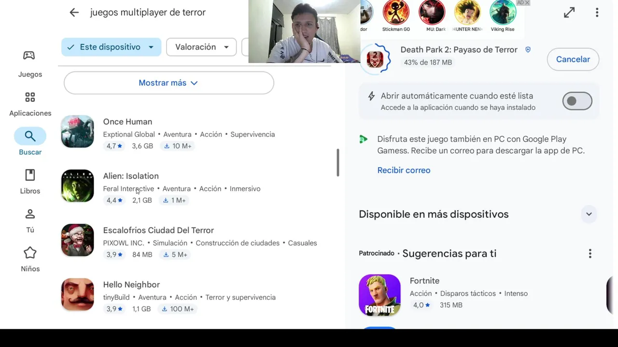This screenshot has width=618, height=347.
Task: Click Feral Interactive developer text
Action: pyautogui.click(x=128, y=188)
